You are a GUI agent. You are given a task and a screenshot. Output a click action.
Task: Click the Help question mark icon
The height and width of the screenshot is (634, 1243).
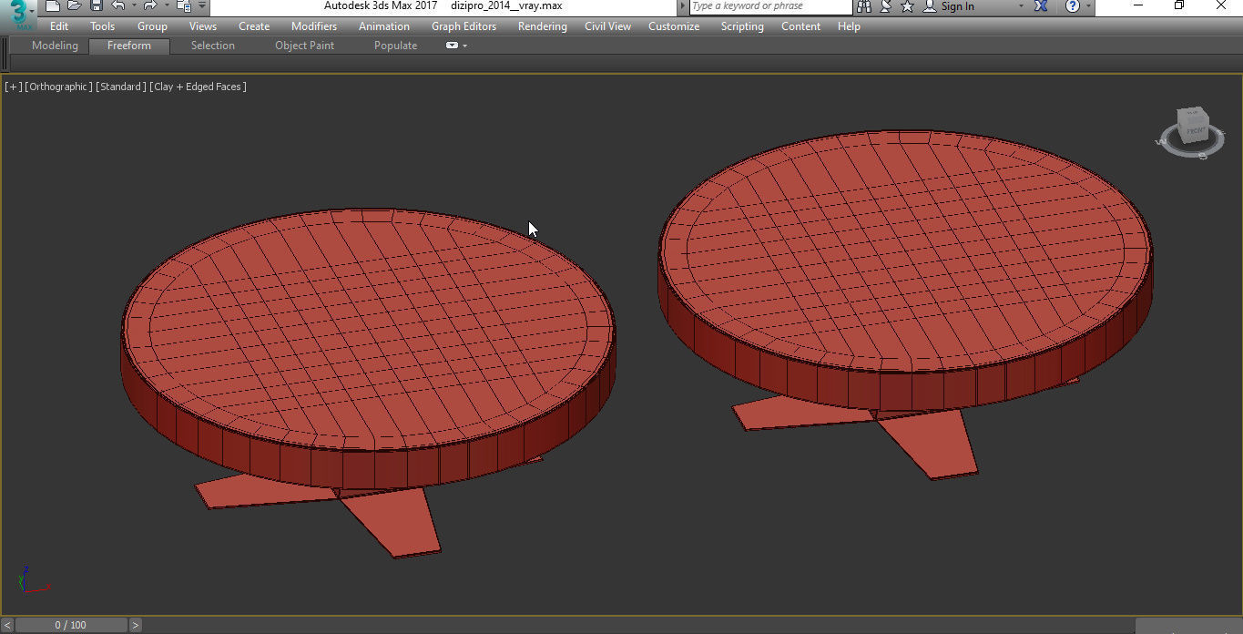pyautogui.click(x=1073, y=6)
